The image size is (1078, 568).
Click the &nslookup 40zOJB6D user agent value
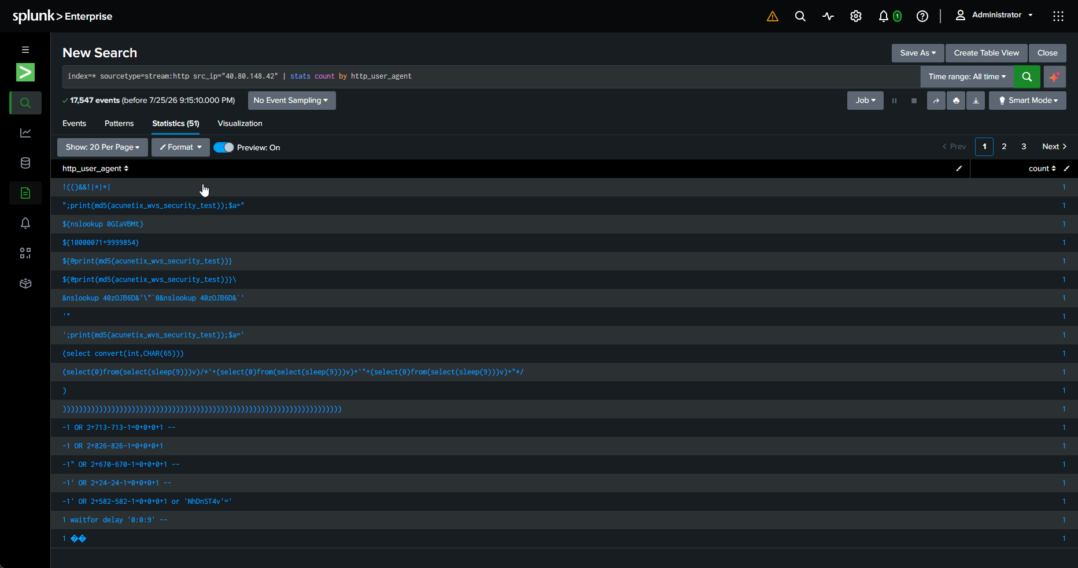click(x=153, y=298)
